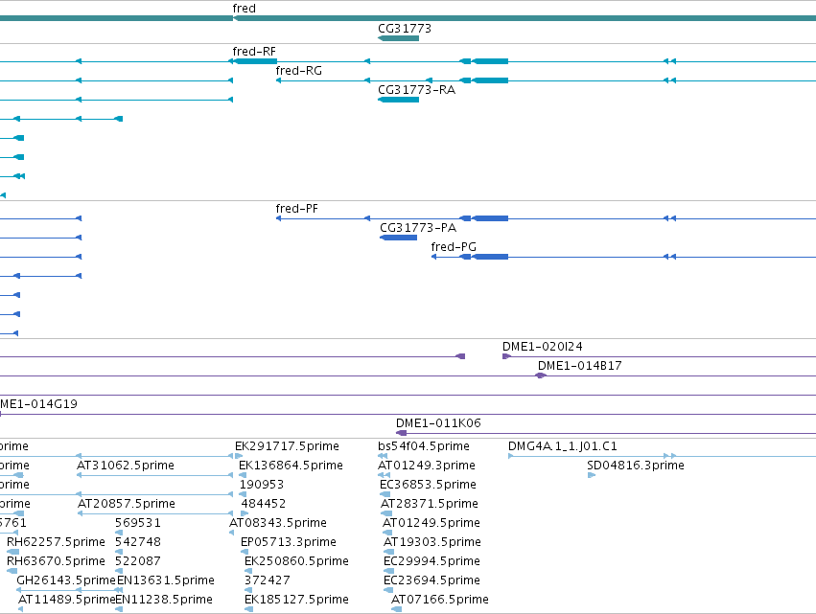Click the 569531 feature label
816x614 pixels.
[x=138, y=523]
